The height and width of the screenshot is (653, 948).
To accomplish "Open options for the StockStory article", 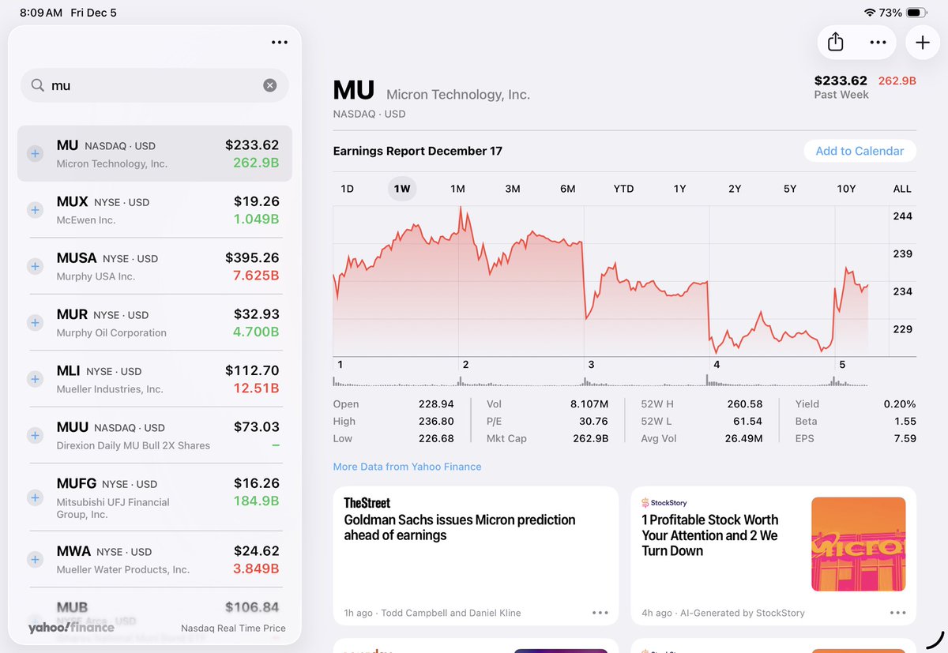I will pyautogui.click(x=897, y=613).
